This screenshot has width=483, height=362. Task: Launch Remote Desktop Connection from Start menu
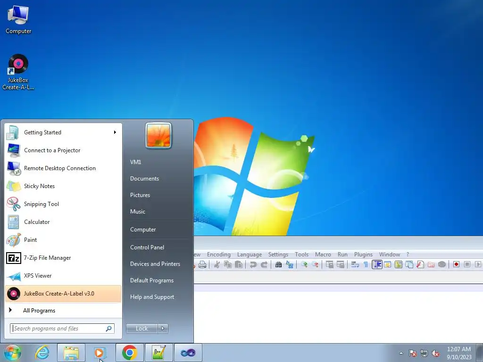click(63, 168)
